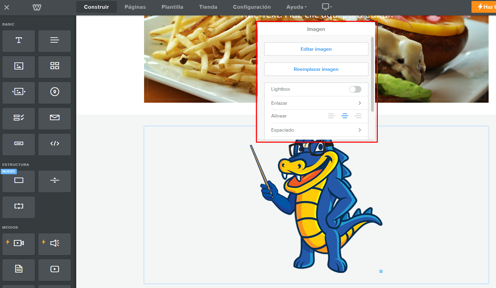Select the Embed Code element tile
496x288 pixels.
pyautogui.click(x=54, y=144)
